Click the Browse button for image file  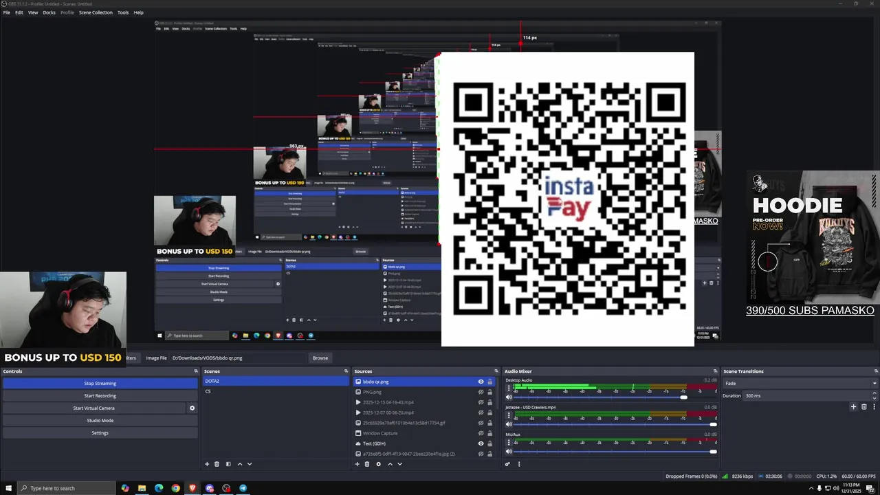point(320,358)
